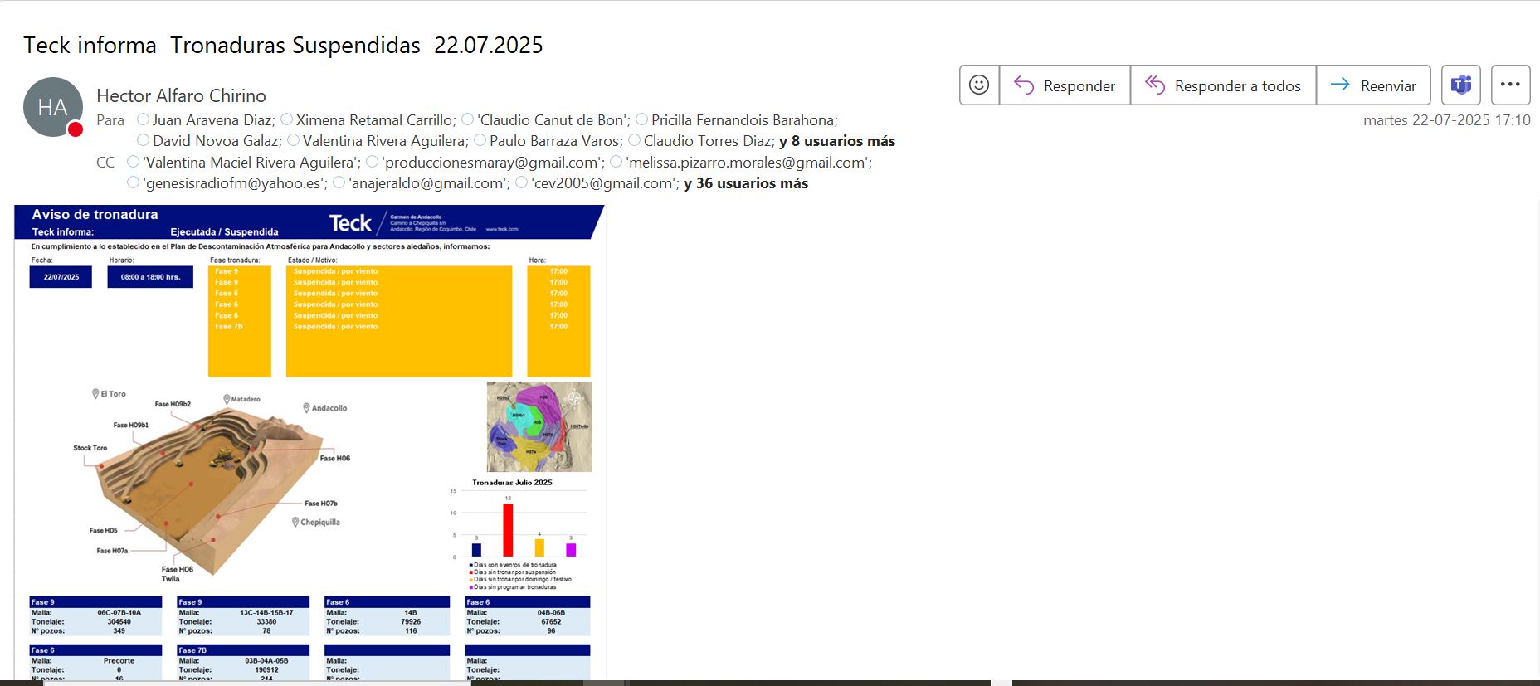This screenshot has height=686, width=1540.
Task: Click Tonelaje value 304540
Action: (119, 621)
